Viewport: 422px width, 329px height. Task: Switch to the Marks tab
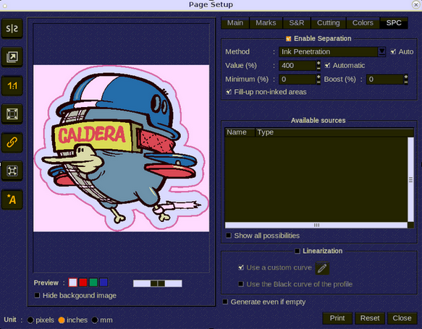tap(266, 23)
